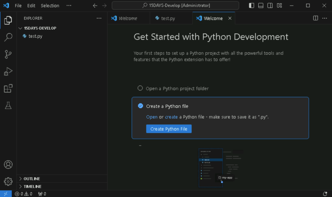Open the Extensions view
The width and height of the screenshot is (332, 197).
coord(8,88)
